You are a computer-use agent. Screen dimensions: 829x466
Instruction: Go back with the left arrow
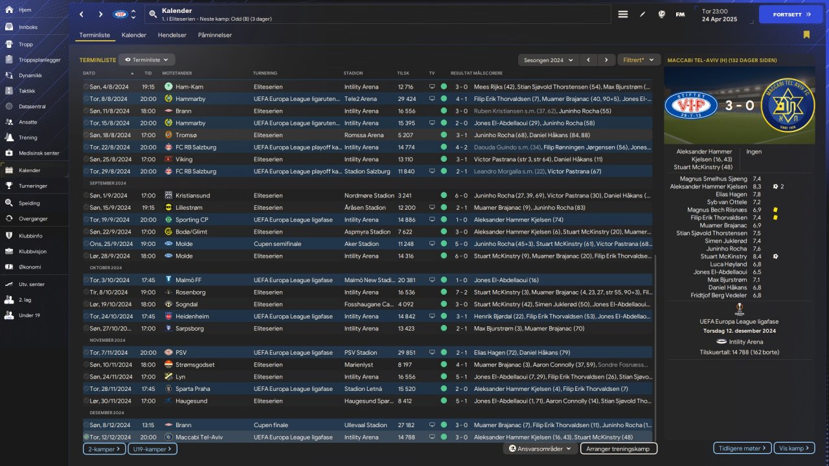tap(82, 14)
